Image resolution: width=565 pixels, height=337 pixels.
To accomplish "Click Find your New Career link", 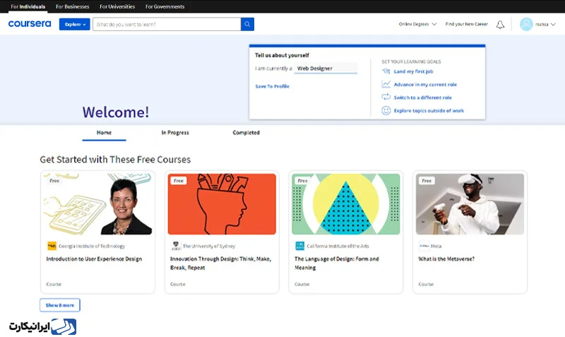I will (466, 24).
